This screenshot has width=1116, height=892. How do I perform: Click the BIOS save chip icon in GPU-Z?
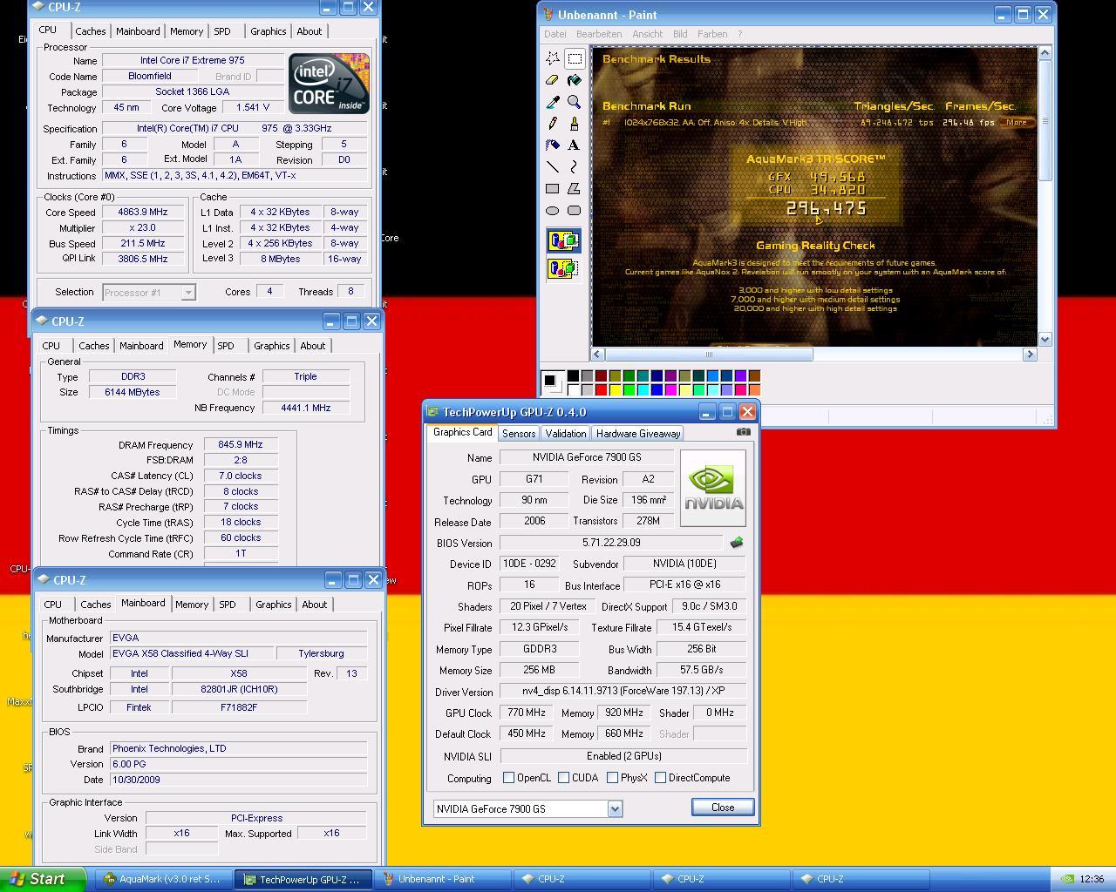click(x=737, y=543)
